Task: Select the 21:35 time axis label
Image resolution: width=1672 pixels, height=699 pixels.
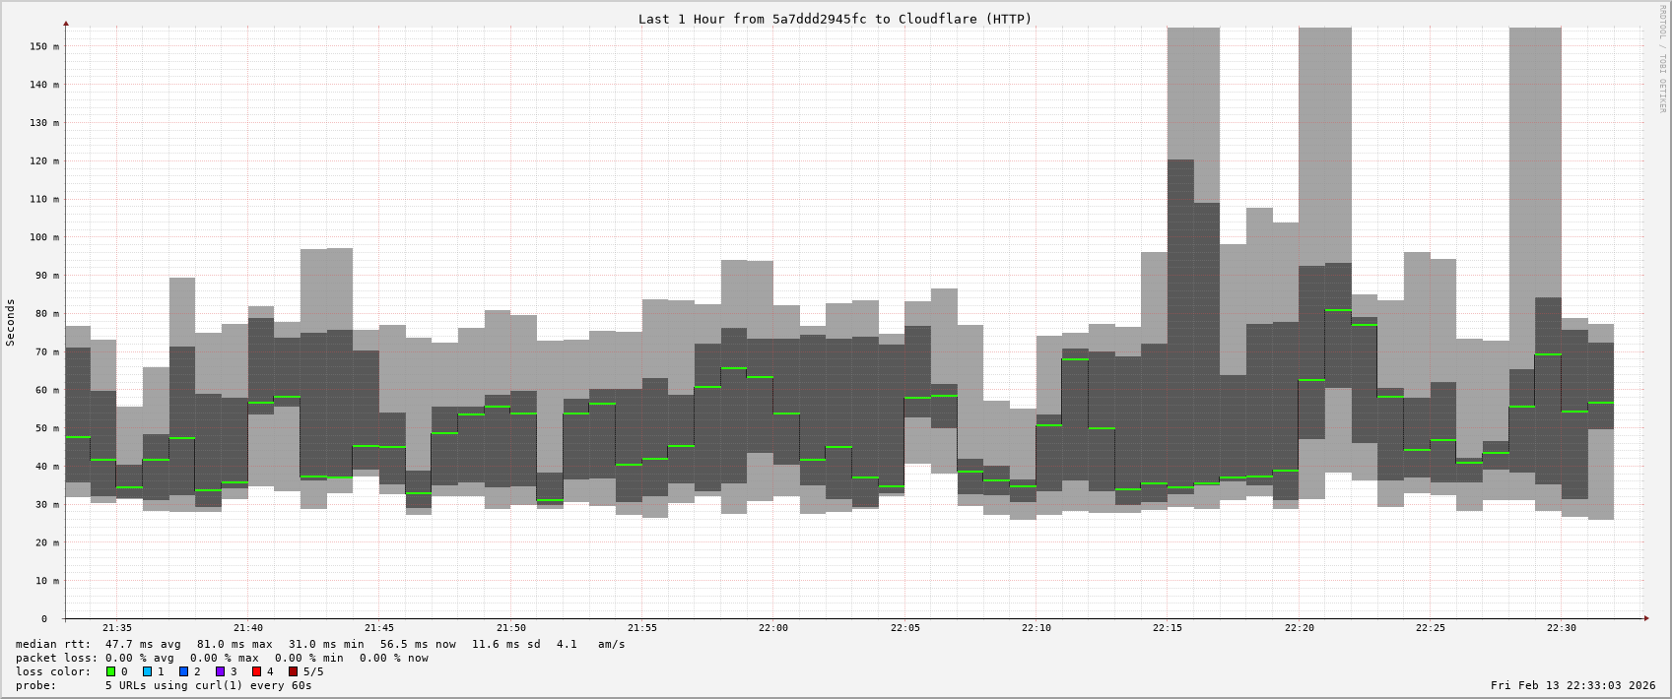Action: pos(116,627)
